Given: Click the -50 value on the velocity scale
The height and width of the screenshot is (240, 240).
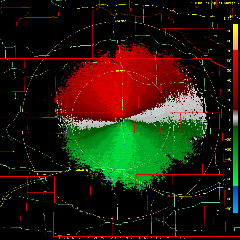Looking at the screenshot, I should (x=228, y=169).
